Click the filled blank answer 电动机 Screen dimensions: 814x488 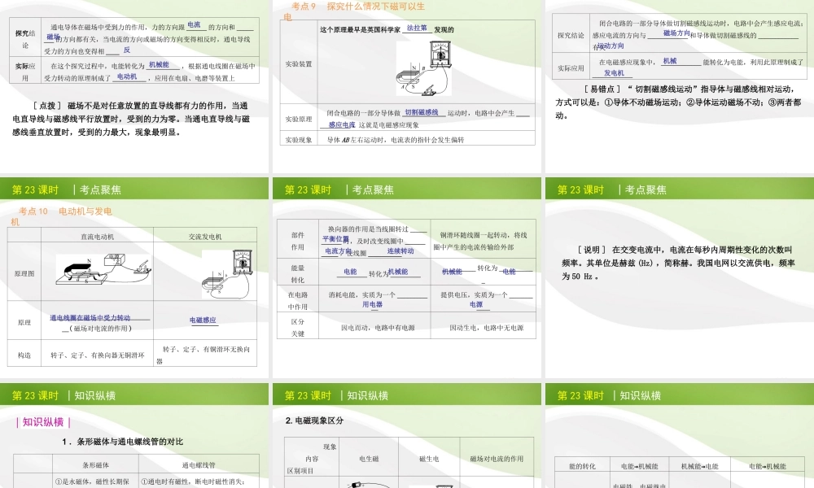(127, 77)
